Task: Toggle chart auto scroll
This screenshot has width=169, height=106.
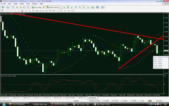Action: tap(84, 7)
